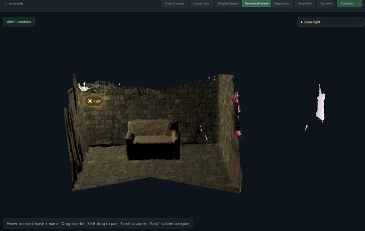365x231 pixels.
Task: Select the Light marker in scene
Action: [94, 101]
